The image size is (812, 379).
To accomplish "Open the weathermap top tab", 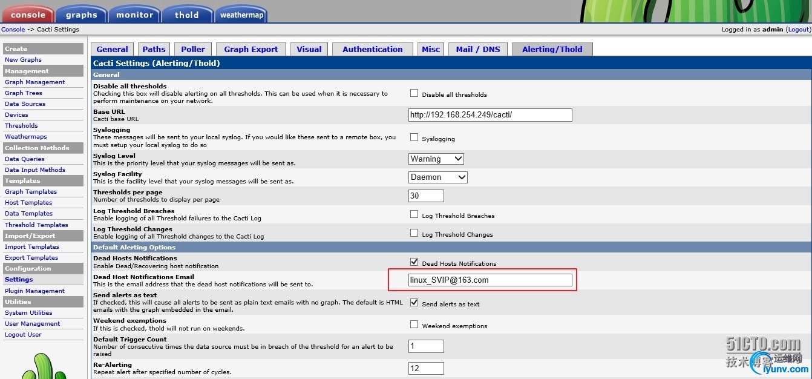I will point(241,15).
